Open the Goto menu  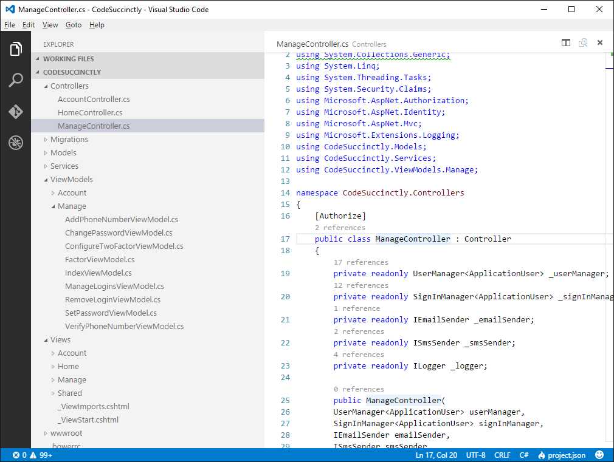73,25
